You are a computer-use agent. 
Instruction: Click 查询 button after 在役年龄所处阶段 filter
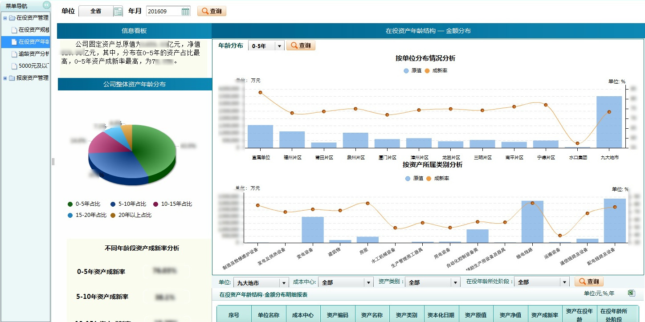[x=589, y=282]
